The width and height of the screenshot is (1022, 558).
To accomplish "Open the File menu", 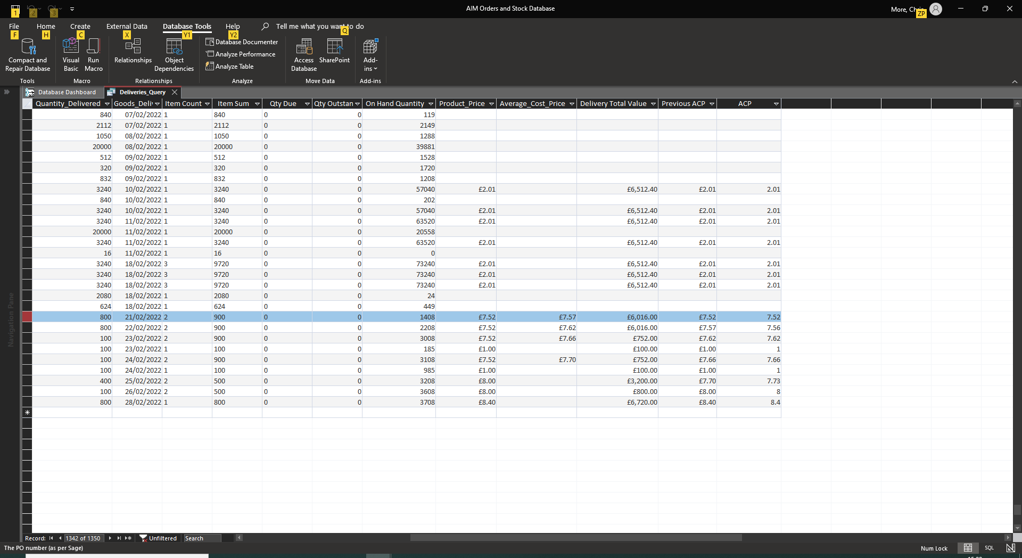I will click(x=14, y=26).
